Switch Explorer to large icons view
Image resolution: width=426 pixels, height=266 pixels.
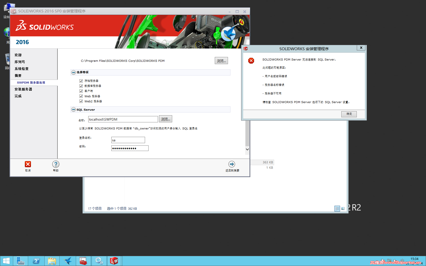coord(343,208)
